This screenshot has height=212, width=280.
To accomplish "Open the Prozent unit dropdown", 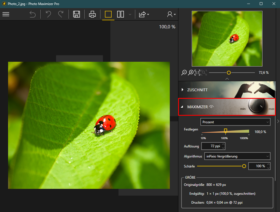I will tap(235, 122).
